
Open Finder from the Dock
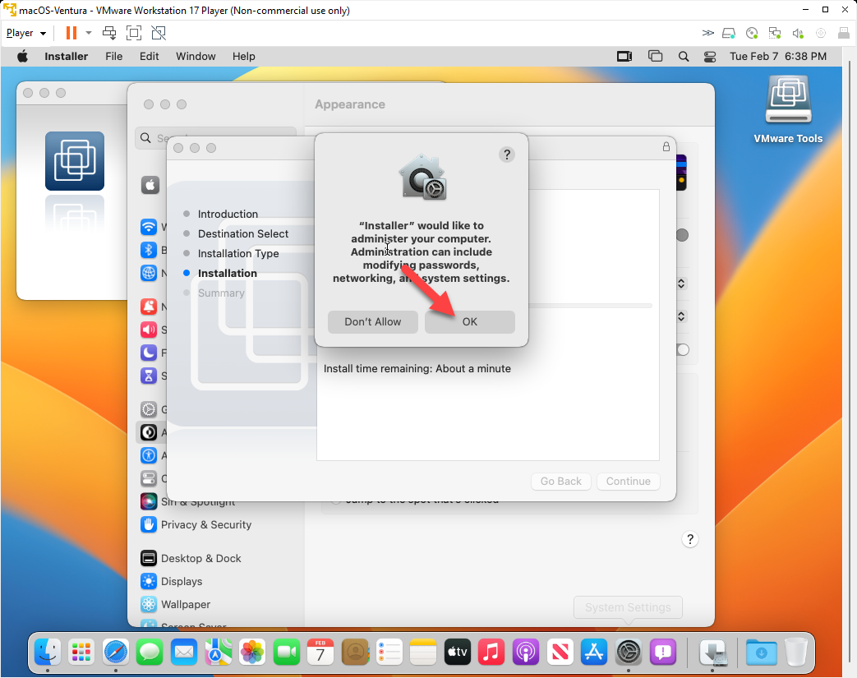(48, 653)
